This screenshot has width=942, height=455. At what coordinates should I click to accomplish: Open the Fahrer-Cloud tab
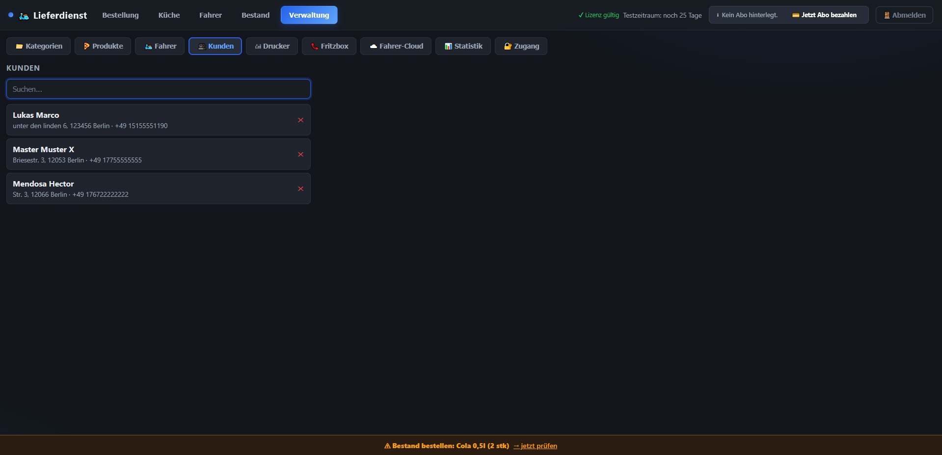[x=396, y=46]
